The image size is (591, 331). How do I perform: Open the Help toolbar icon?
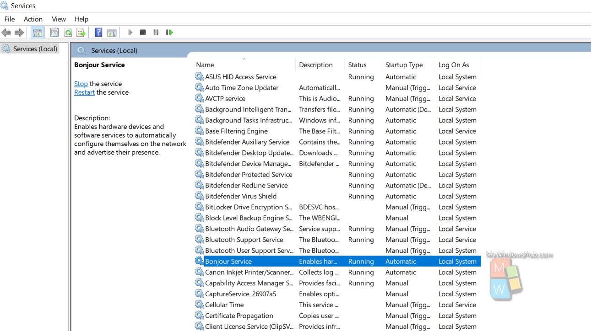click(98, 32)
